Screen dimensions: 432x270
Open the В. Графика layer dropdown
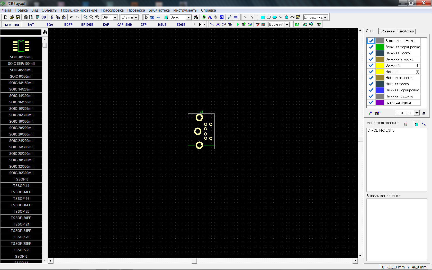click(325, 17)
